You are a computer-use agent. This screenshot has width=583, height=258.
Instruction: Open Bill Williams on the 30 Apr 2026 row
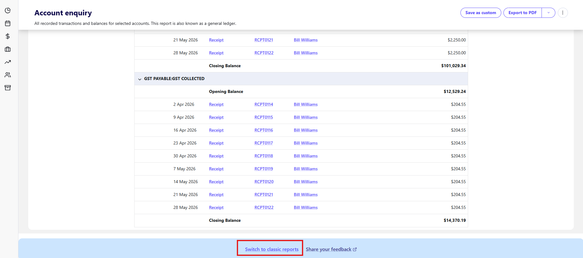click(306, 156)
